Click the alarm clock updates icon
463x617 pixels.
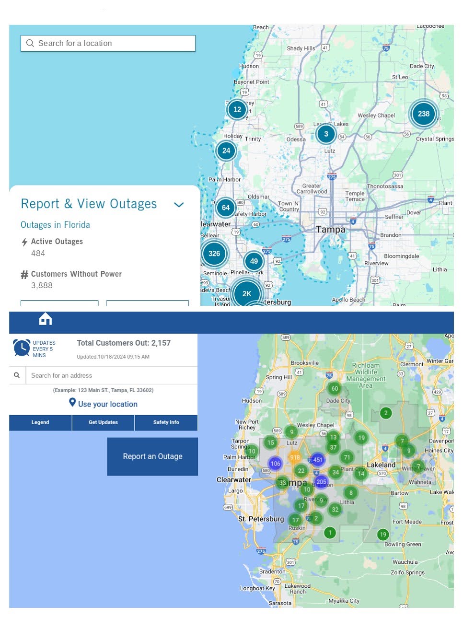click(x=22, y=348)
